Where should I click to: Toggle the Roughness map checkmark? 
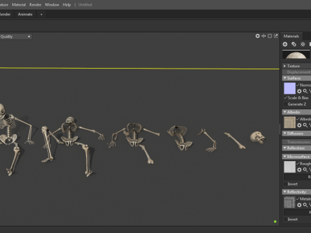coord(298,164)
